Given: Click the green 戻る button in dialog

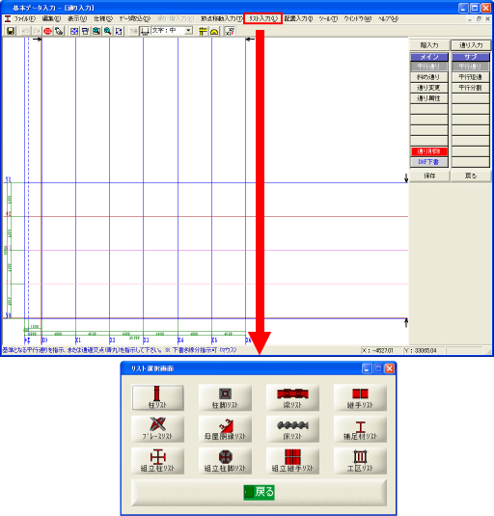Looking at the screenshot, I should point(259,492).
